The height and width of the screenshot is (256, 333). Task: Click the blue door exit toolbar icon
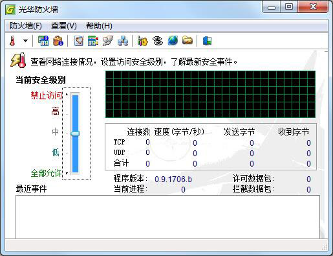click(207, 41)
